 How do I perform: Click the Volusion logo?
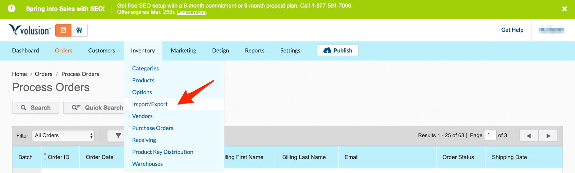pyautogui.click(x=29, y=30)
